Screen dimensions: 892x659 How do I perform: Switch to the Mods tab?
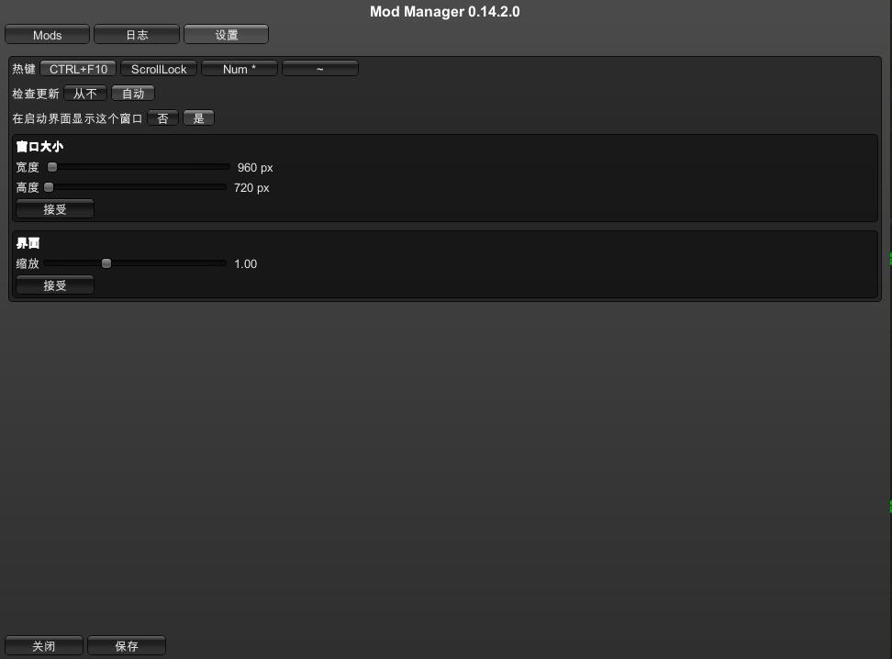47,35
